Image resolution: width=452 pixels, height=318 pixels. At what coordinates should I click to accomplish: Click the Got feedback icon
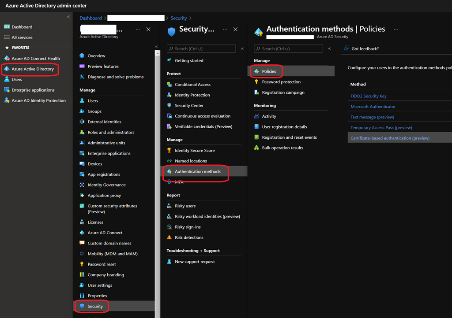[347, 48]
